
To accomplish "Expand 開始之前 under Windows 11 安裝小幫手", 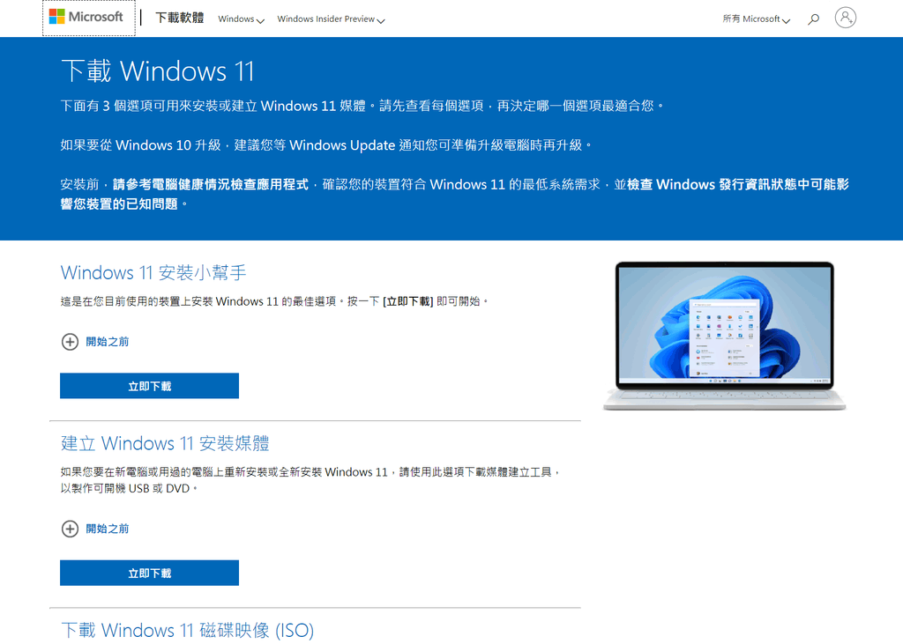I will [95, 342].
